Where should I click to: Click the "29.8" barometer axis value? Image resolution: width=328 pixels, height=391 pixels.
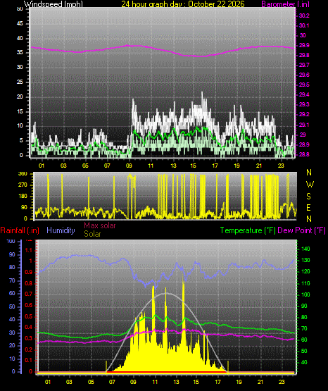pyautogui.click(x=304, y=55)
